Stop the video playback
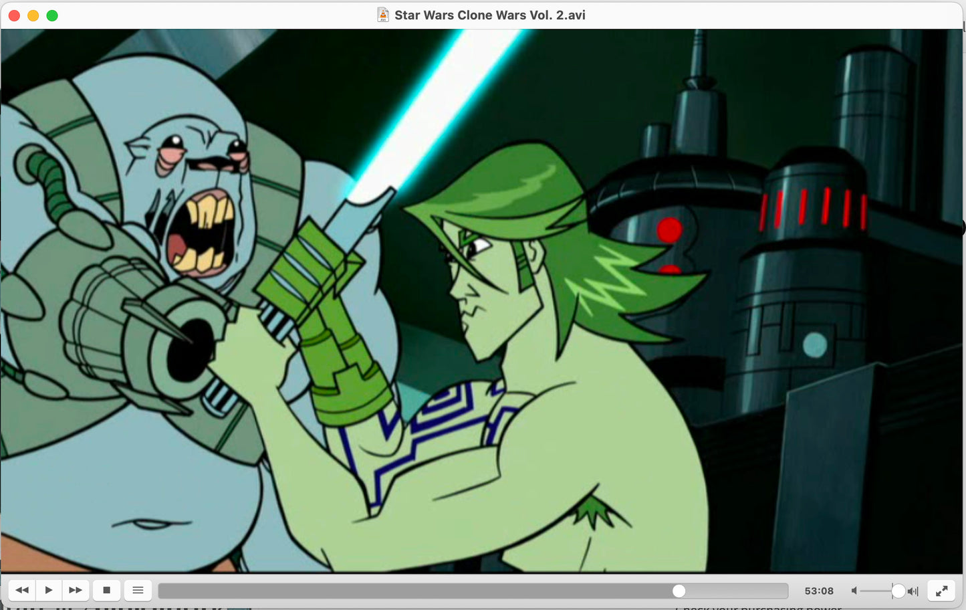 [106, 590]
